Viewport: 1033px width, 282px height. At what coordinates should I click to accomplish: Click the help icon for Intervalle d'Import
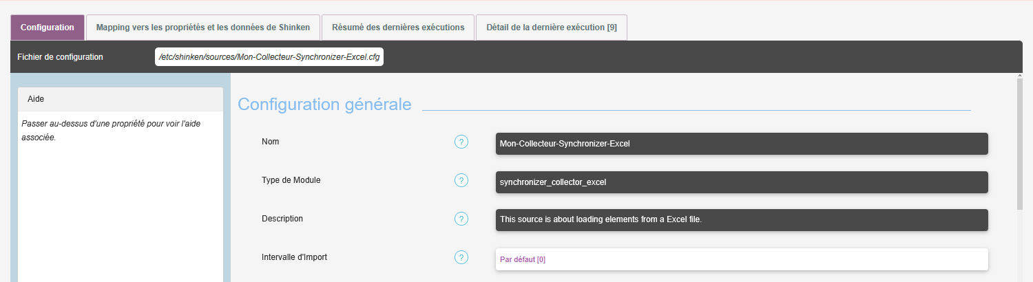461,258
